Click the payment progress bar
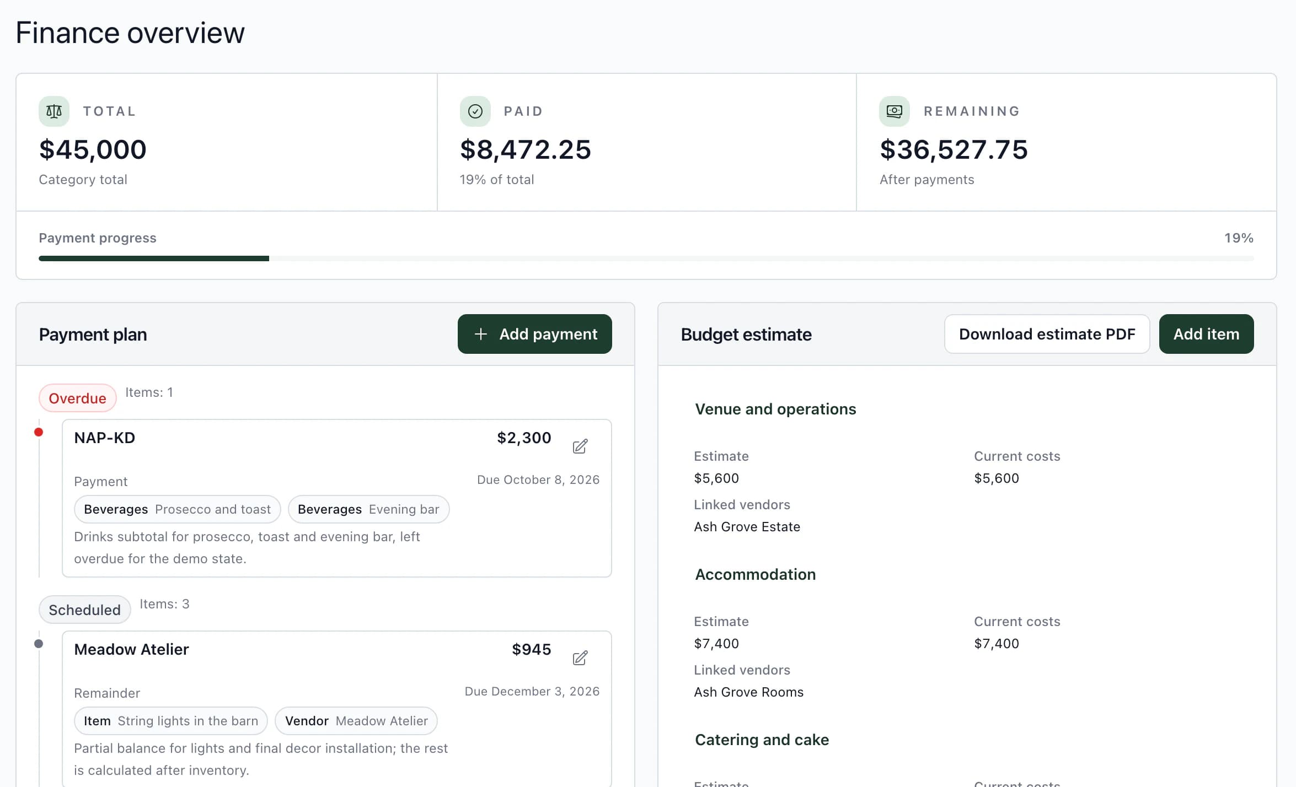 [646, 258]
